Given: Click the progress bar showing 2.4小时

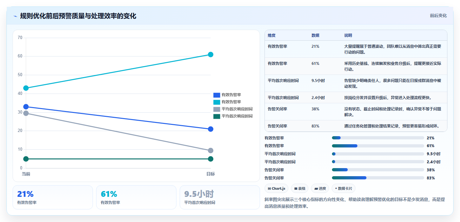Looking at the screenshot, I should pyautogui.click(x=378, y=162).
